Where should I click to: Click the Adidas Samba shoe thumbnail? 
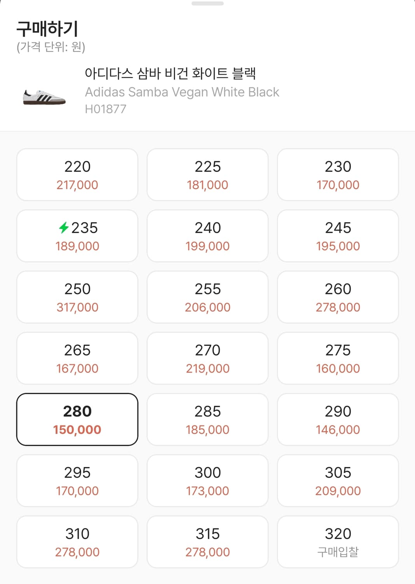tap(44, 97)
